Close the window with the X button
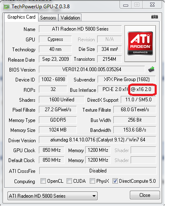 [152, 5]
